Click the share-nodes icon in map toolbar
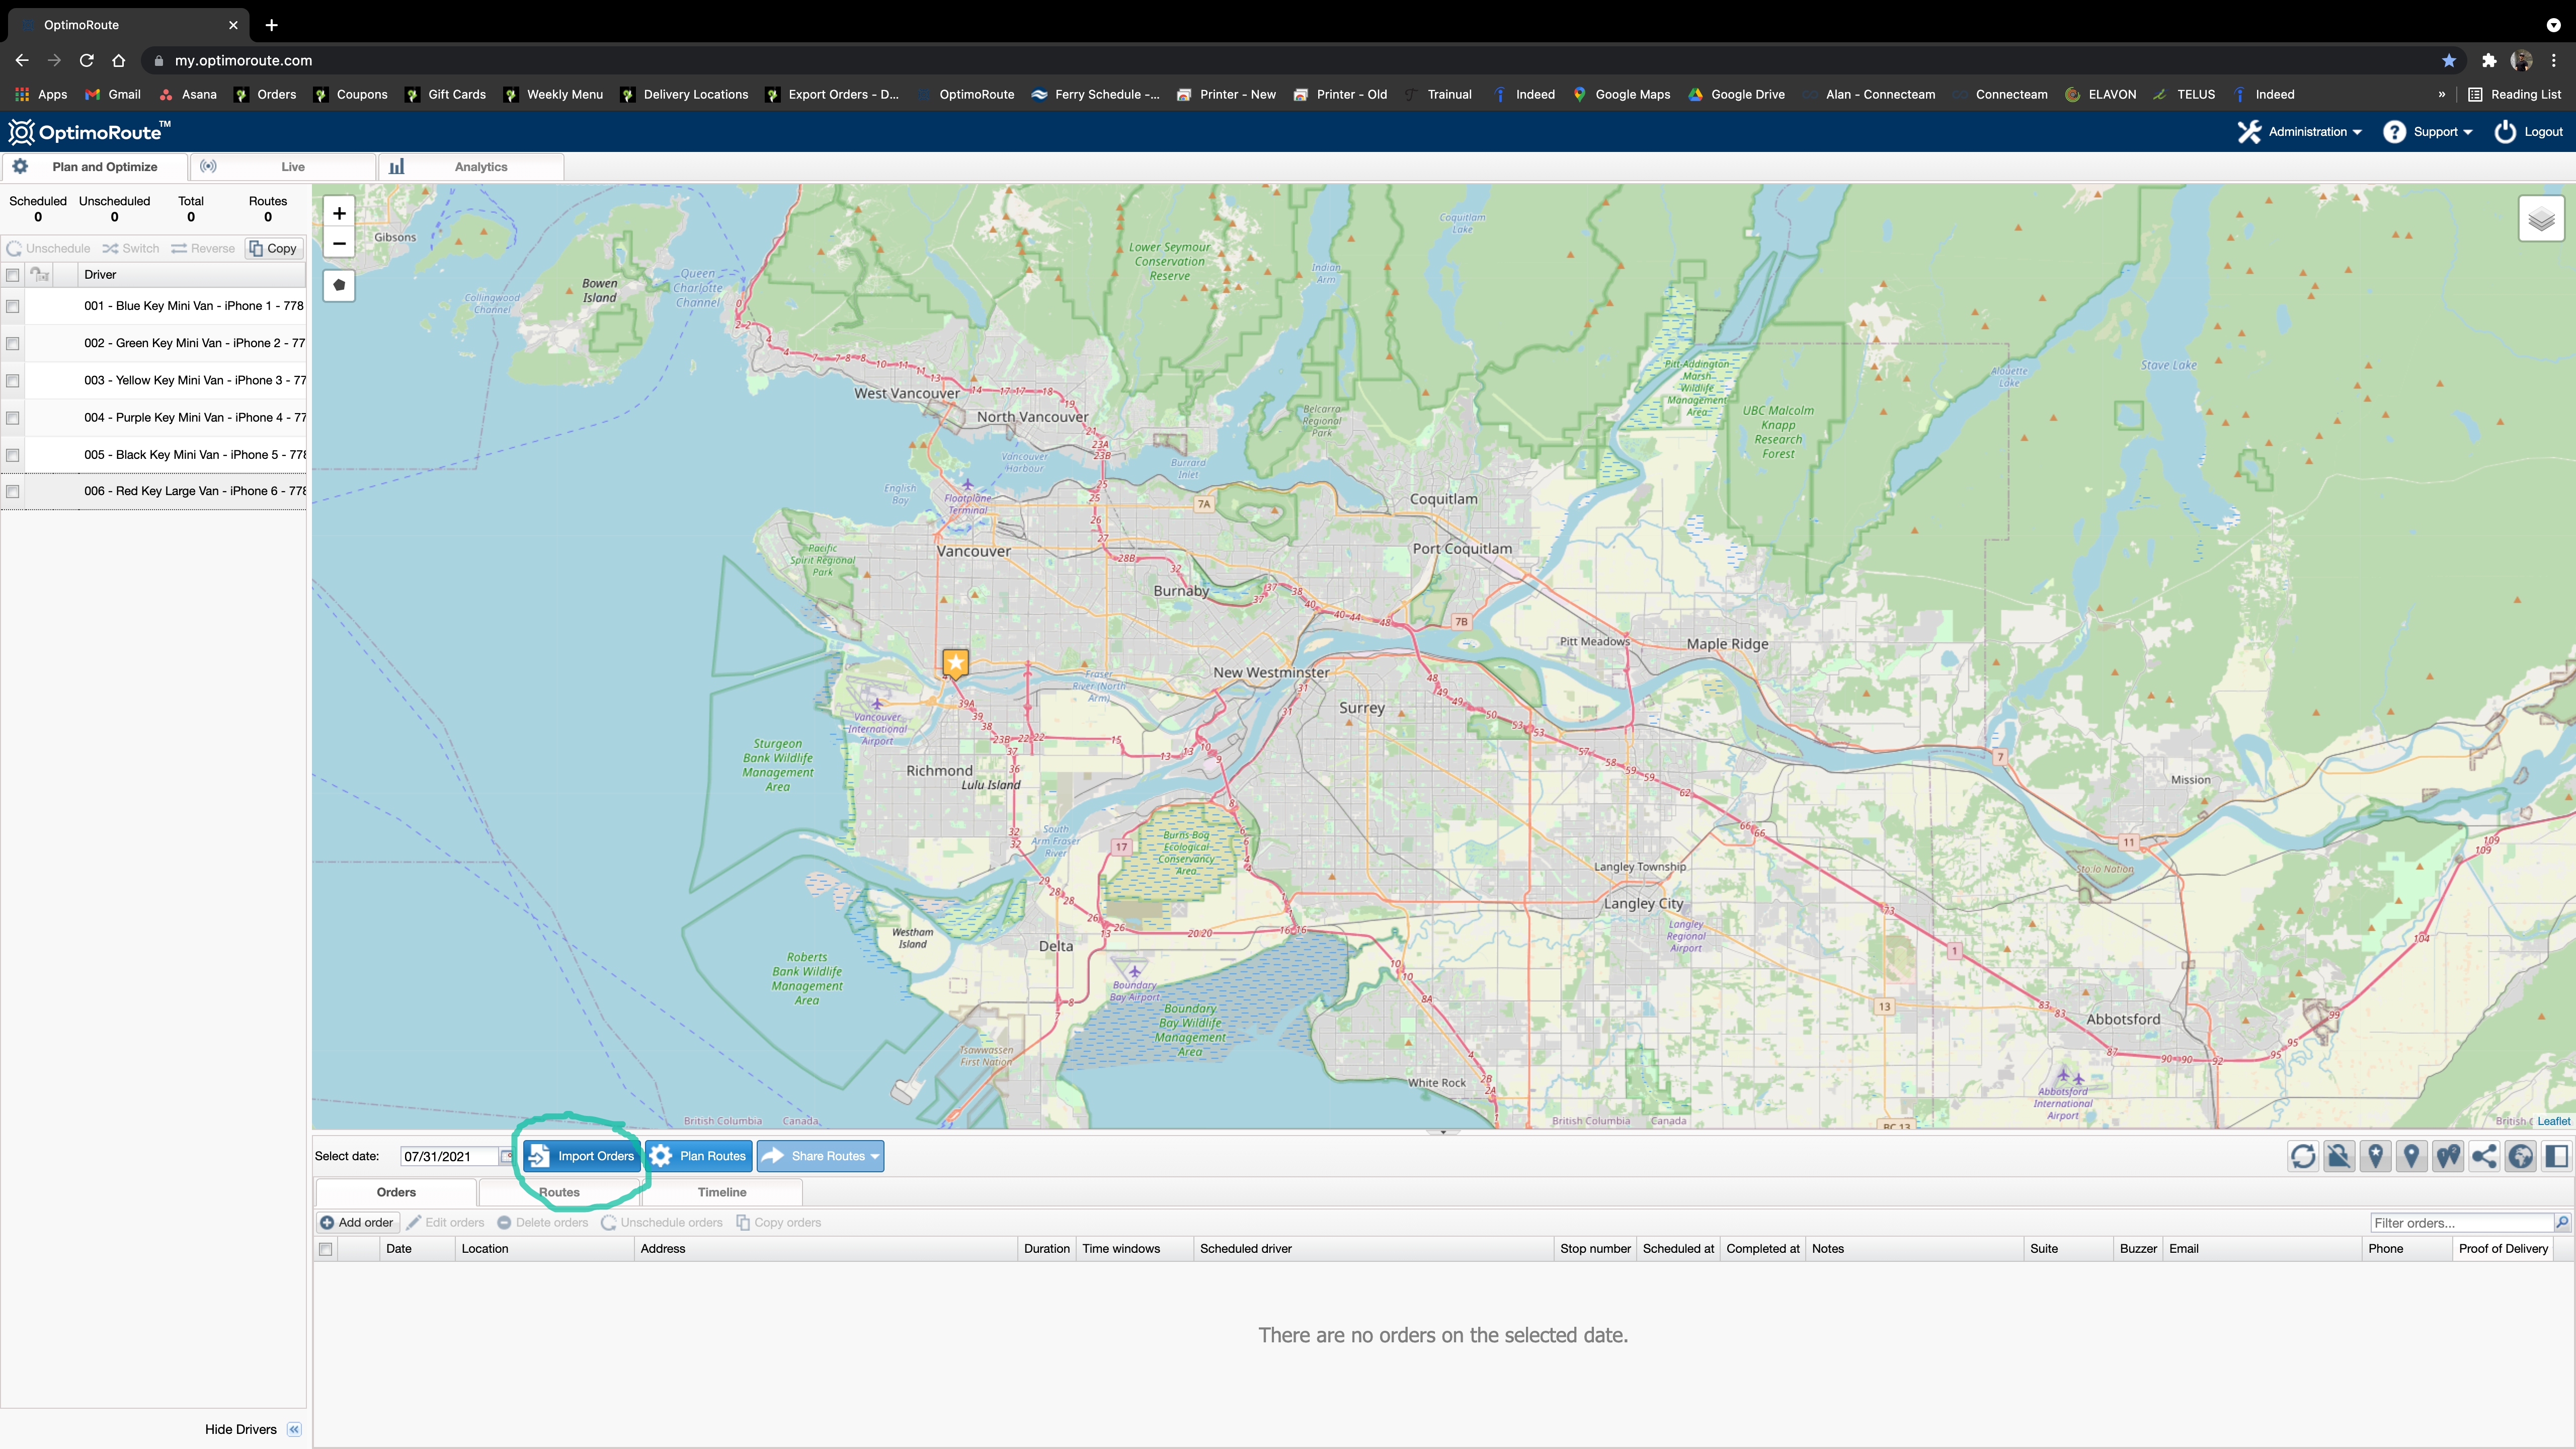Image resolution: width=2576 pixels, height=1449 pixels. [x=2484, y=1156]
